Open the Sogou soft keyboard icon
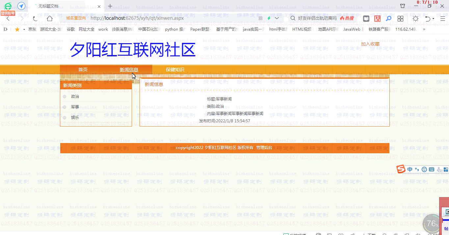 click(432, 169)
